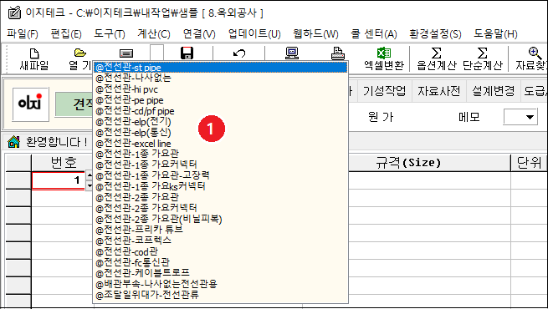Select @전선관-elp(전기) in list
Image resolution: width=548 pixels, height=309 pixels.
point(220,122)
